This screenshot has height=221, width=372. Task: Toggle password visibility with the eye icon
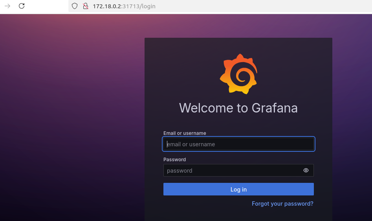tap(306, 170)
